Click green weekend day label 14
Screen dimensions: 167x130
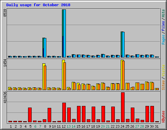73,126
